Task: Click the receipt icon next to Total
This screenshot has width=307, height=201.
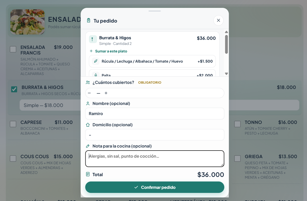Action: tap(88, 174)
